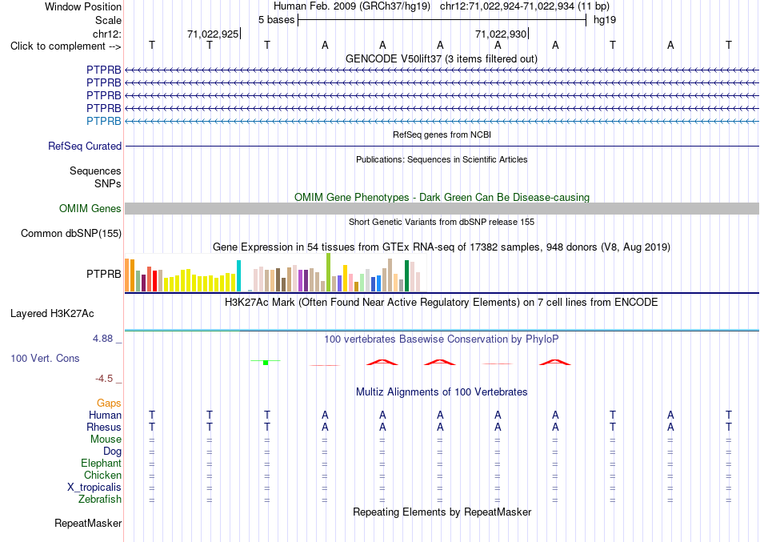
Task: Click the 4.88 PhyloP upper scale value
Action: pyautogui.click(x=102, y=339)
